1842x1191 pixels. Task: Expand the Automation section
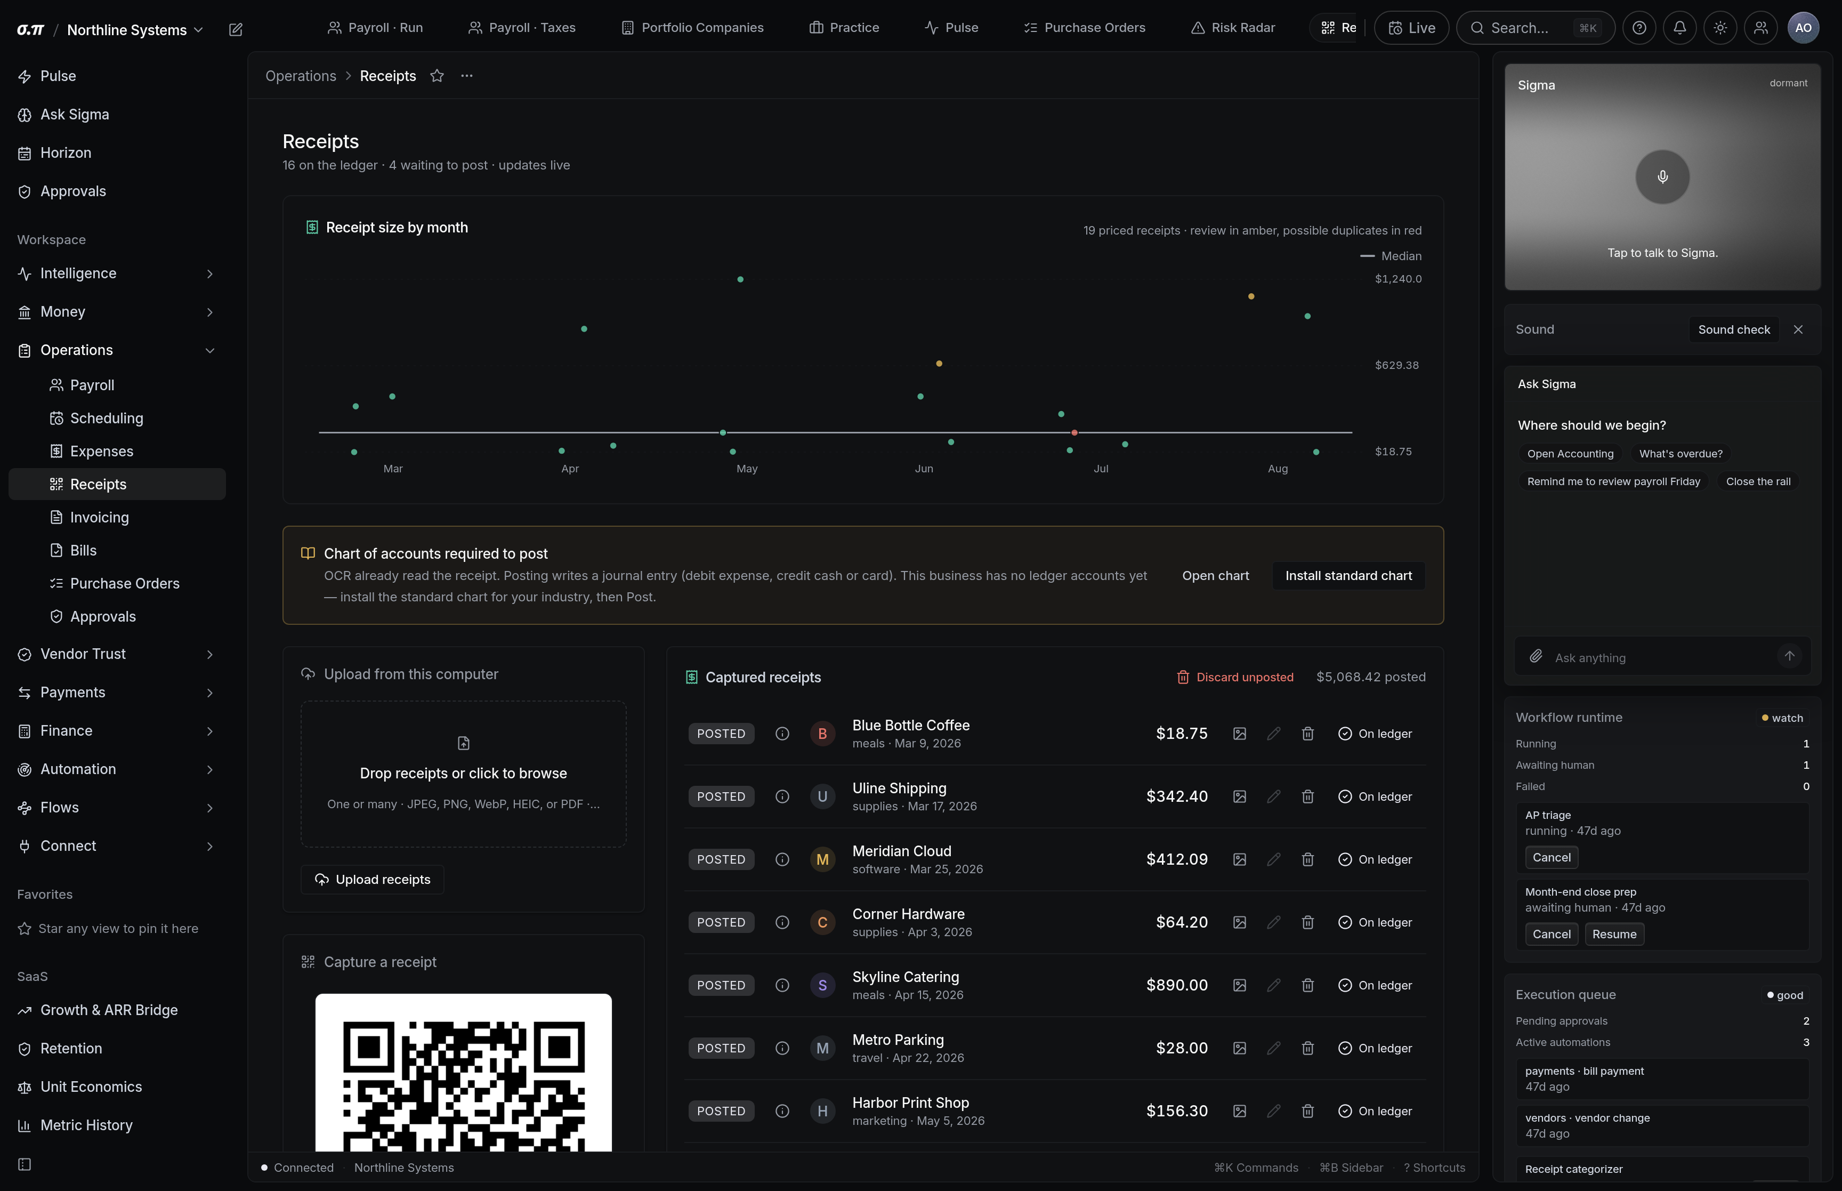point(117,769)
